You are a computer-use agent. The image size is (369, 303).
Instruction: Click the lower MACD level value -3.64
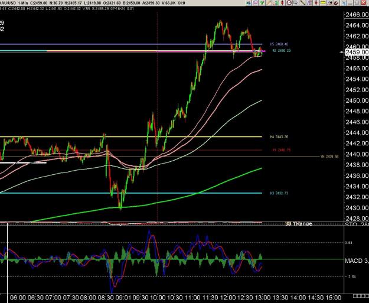[x=351, y=276]
